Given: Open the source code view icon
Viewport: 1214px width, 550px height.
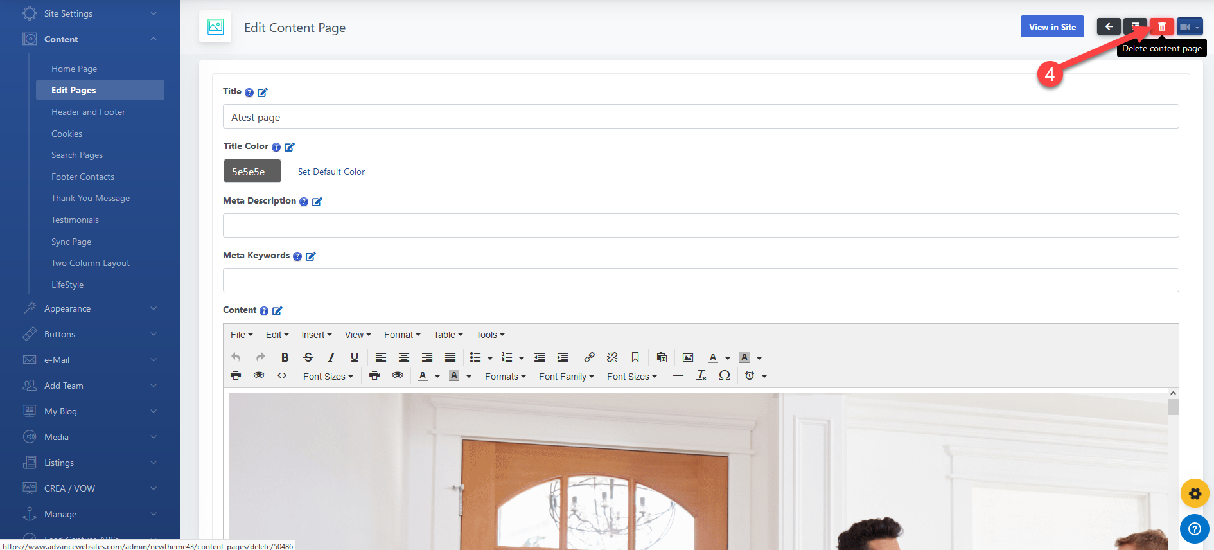Looking at the screenshot, I should coord(282,376).
